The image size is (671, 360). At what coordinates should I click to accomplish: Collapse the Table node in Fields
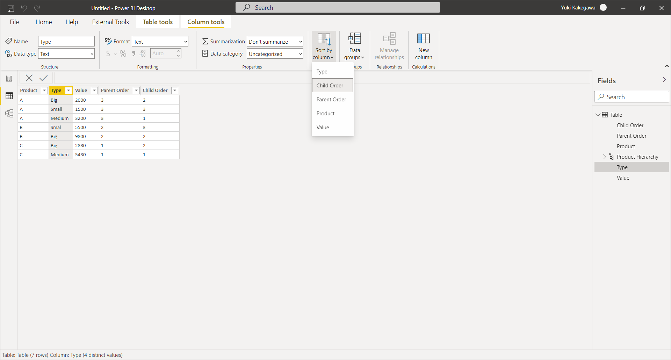coord(598,115)
